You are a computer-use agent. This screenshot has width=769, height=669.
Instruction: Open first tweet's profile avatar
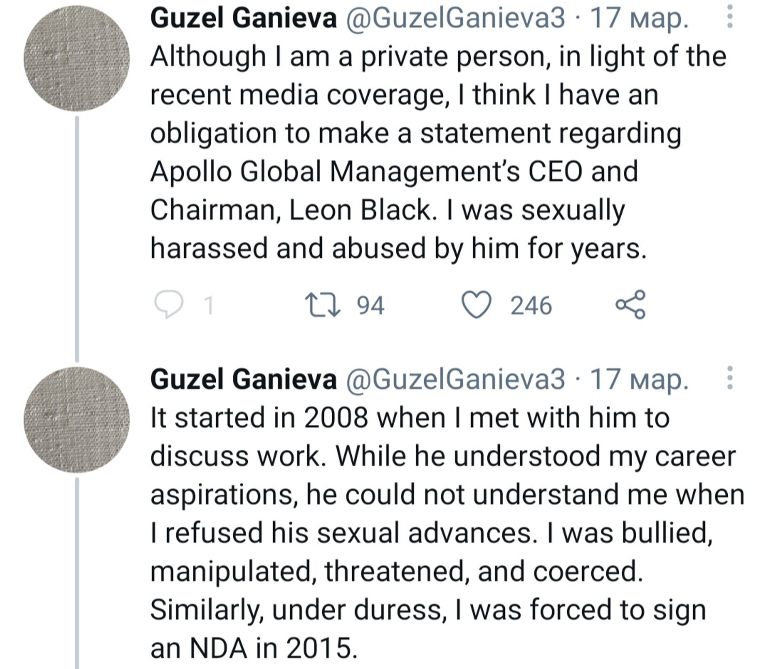click(76, 58)
